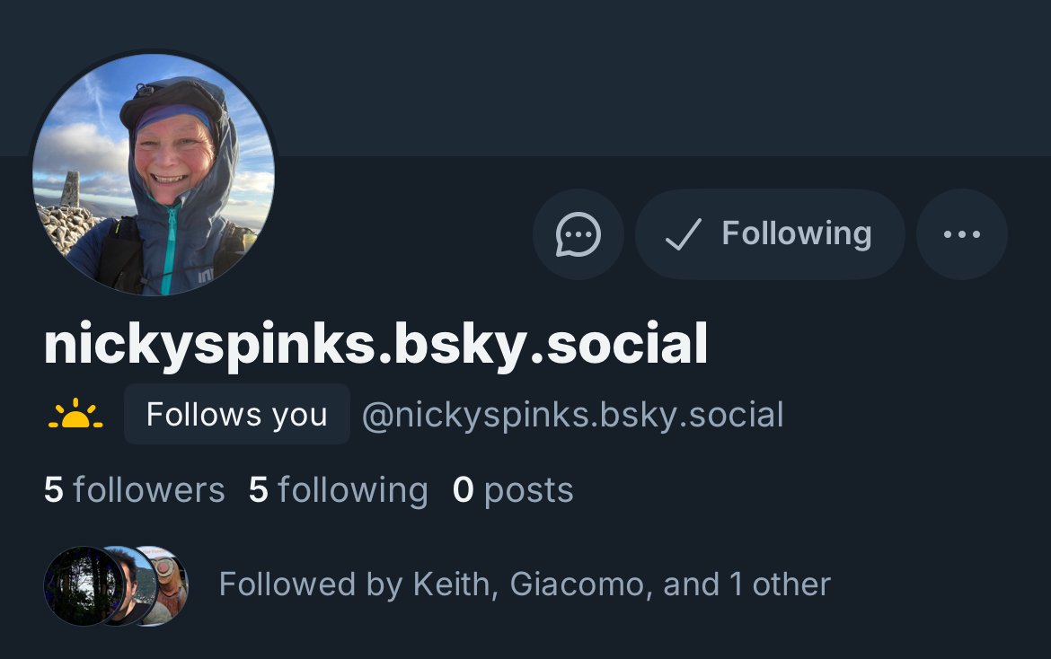This screenshot has width=1051, height=659.
Task: Open the 5 following list
Action: pos(339,490)
